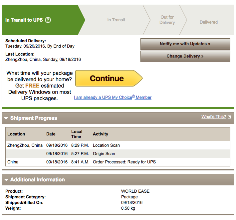Click the yellow Continue arrow button

[x=109, y=78]
